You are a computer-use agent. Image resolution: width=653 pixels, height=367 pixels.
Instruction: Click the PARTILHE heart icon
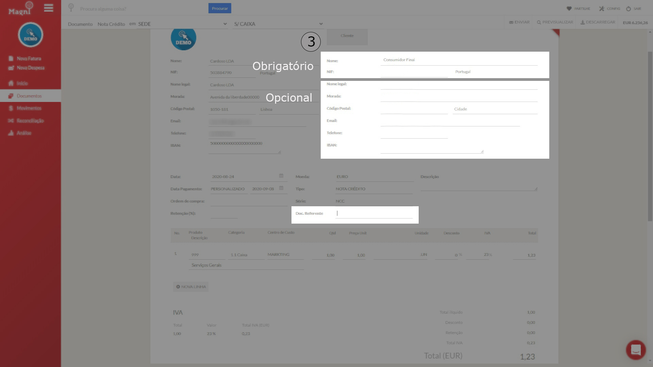coord(569,8)
